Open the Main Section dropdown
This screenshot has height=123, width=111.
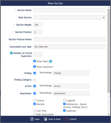click(69, 17)
